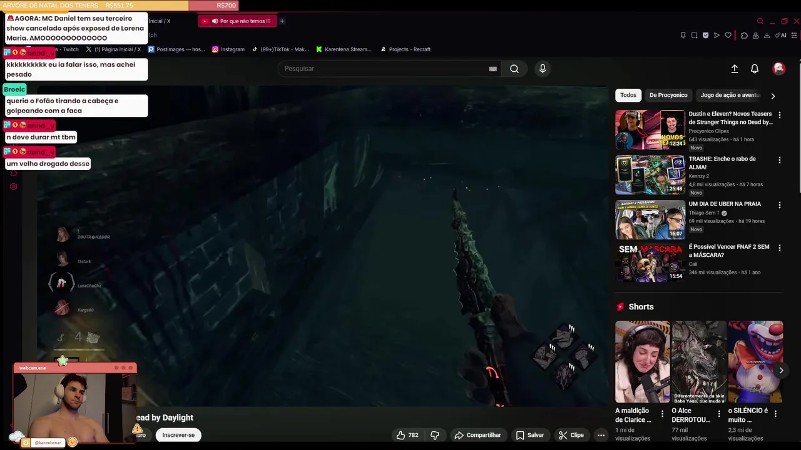Image resolution: width=801 pixels, height=450 pixels.
Task: Open the Projects - Recraft bookmark
Action: point(406,49)
